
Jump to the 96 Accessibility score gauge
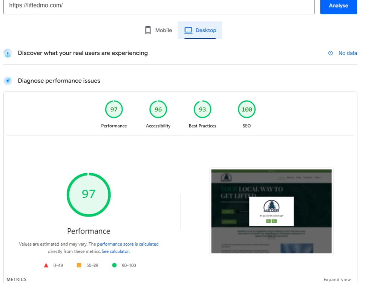click(158, 109)
